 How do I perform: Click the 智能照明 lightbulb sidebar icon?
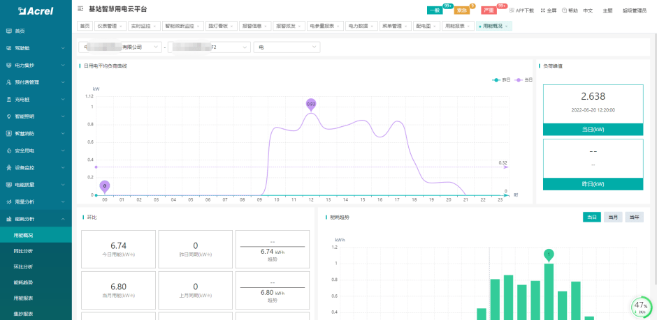point(9,116)
